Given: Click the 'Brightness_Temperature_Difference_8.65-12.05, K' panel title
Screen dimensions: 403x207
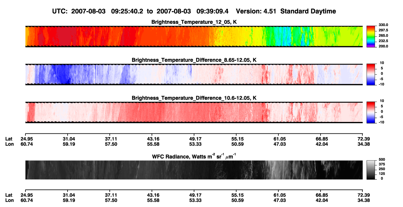Looking at the screenshot, I should [x=194, y=60].
